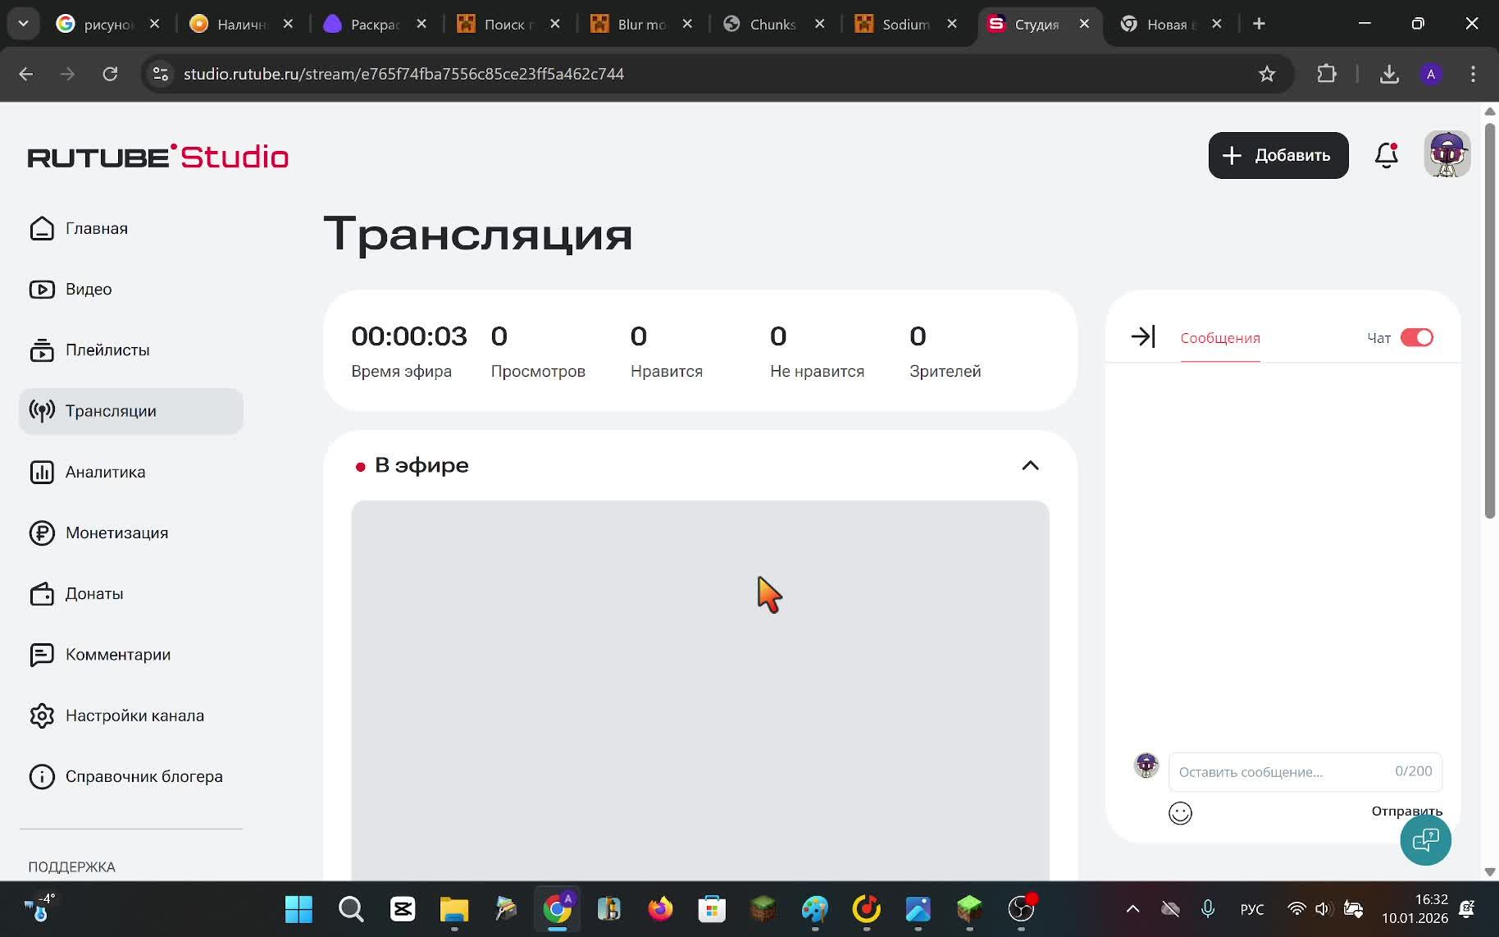Close the Новая browser tab
The width and height of the screenshot is (1499, 937).
(x=1216, y=24)
